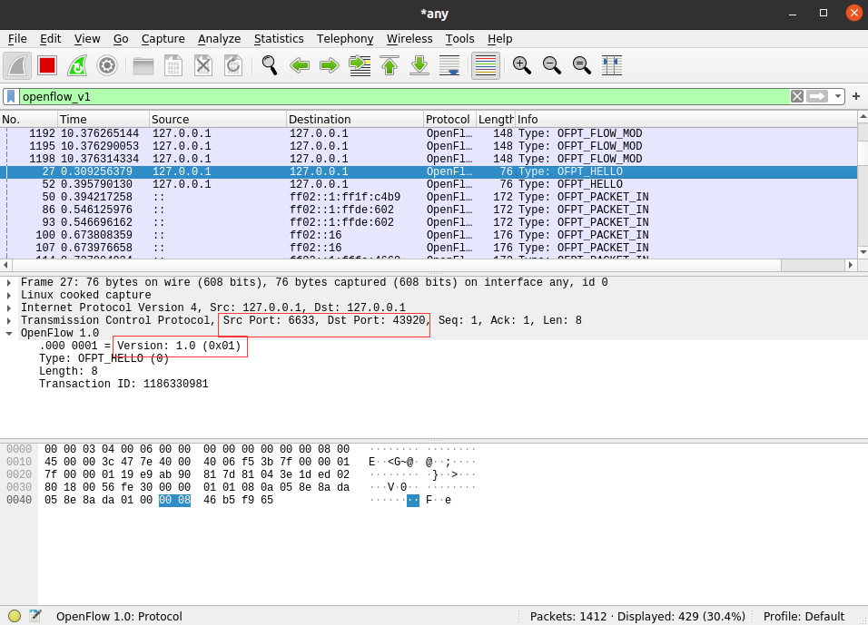The width and height of the screenshot is (868, 625).
Task: Sort by the Info column header
Action: point(686,120)
